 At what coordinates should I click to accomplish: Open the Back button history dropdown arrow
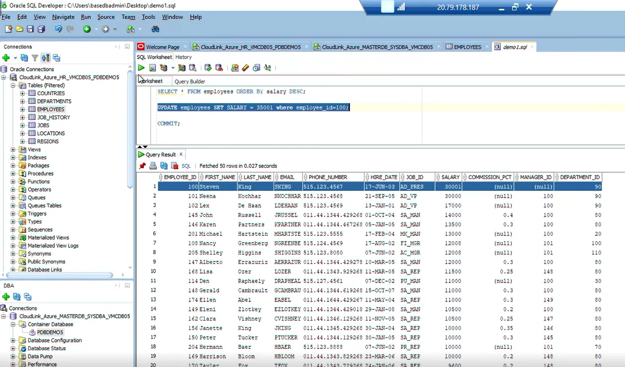[x=96, y=29]
